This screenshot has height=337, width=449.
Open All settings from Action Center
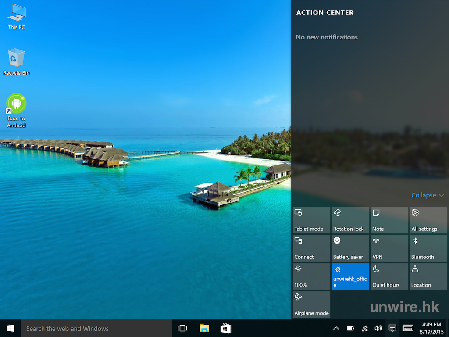coord(428,220)
